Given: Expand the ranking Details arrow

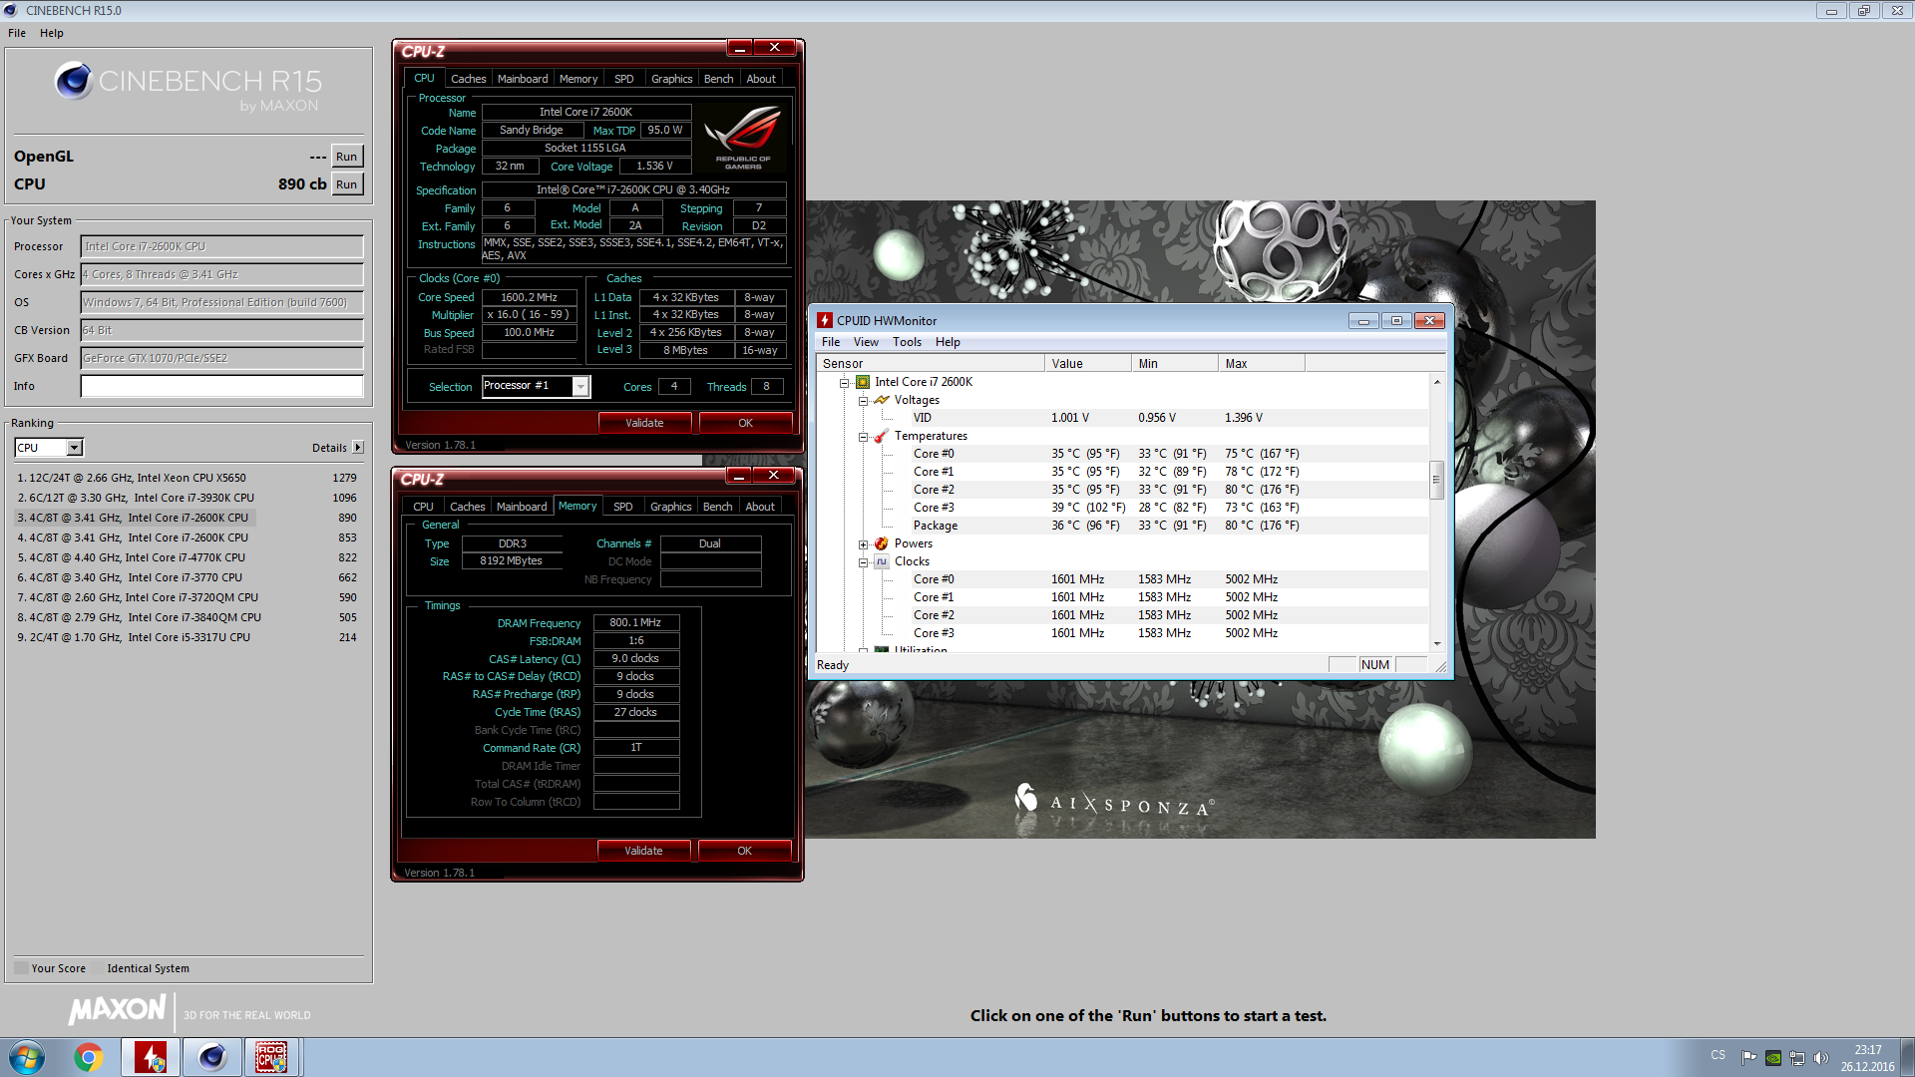Looking at the screenshot, I should (358, 448).
